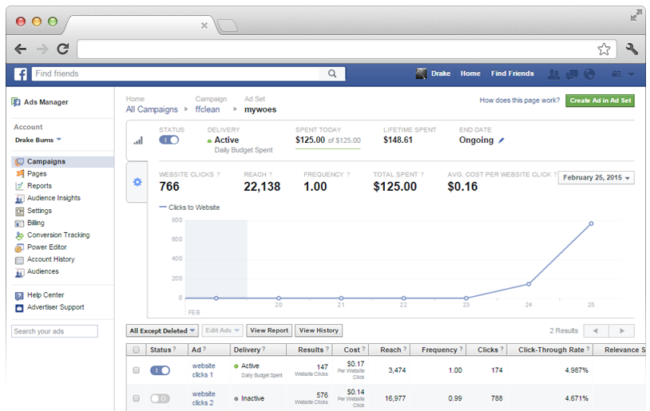
Task: Click Drake's profile picture thumbnail
Action: (421, 73)
